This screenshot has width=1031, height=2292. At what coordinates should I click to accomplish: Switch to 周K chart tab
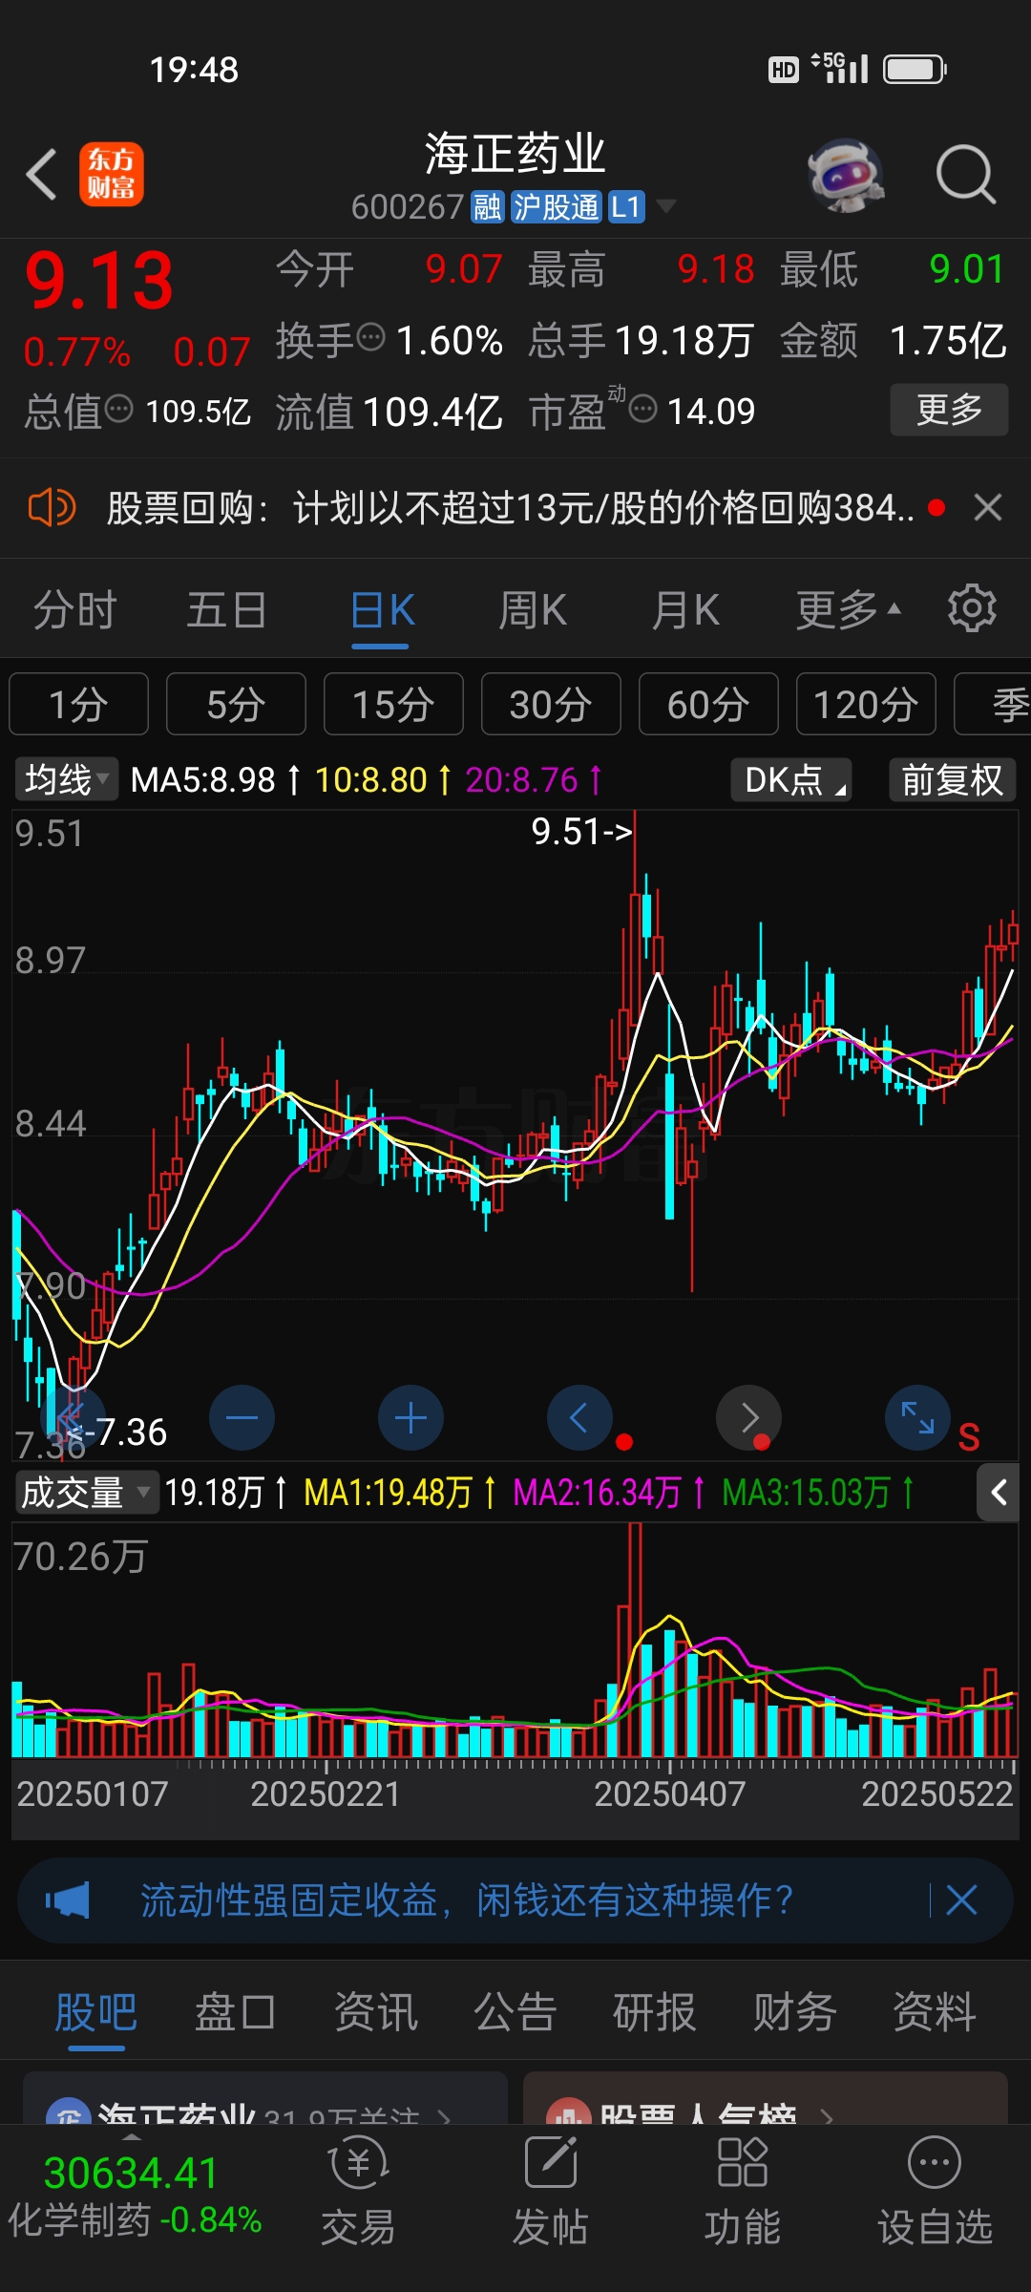coord(533,610)
